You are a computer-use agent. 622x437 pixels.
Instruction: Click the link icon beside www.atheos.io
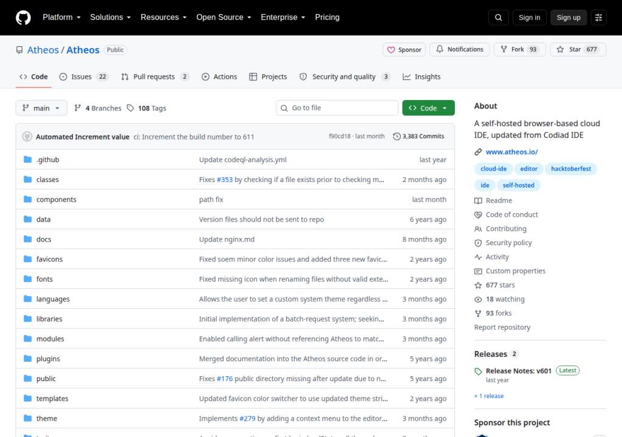point(478,152)
